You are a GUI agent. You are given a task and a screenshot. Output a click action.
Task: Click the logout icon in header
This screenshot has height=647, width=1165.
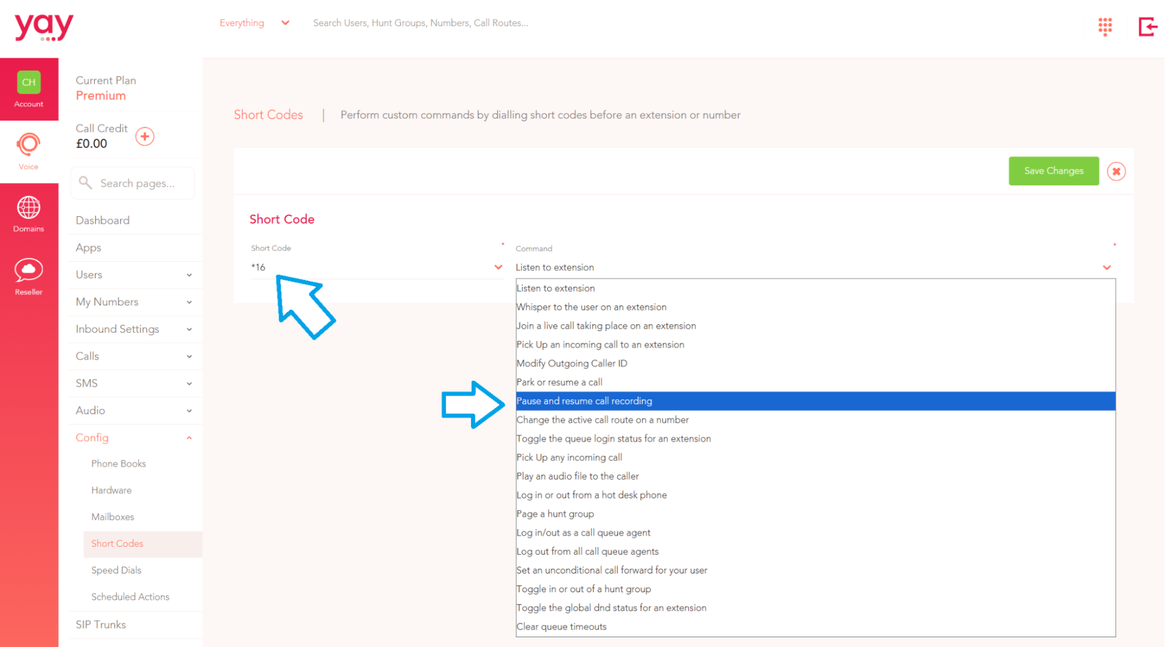coord(1148,26)
